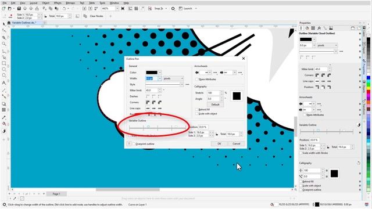Open Fill tab icon in Properties docker
Image resolution: width=372 pixels, height=209 pixels.
[307, 28]
